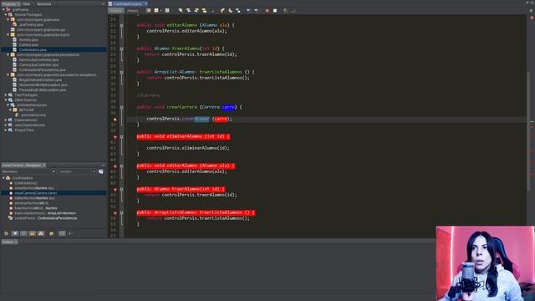Click the error glyph beside duplicated editarAlumno method
Screen dimensions: 535x301
[x=115, y=166]
